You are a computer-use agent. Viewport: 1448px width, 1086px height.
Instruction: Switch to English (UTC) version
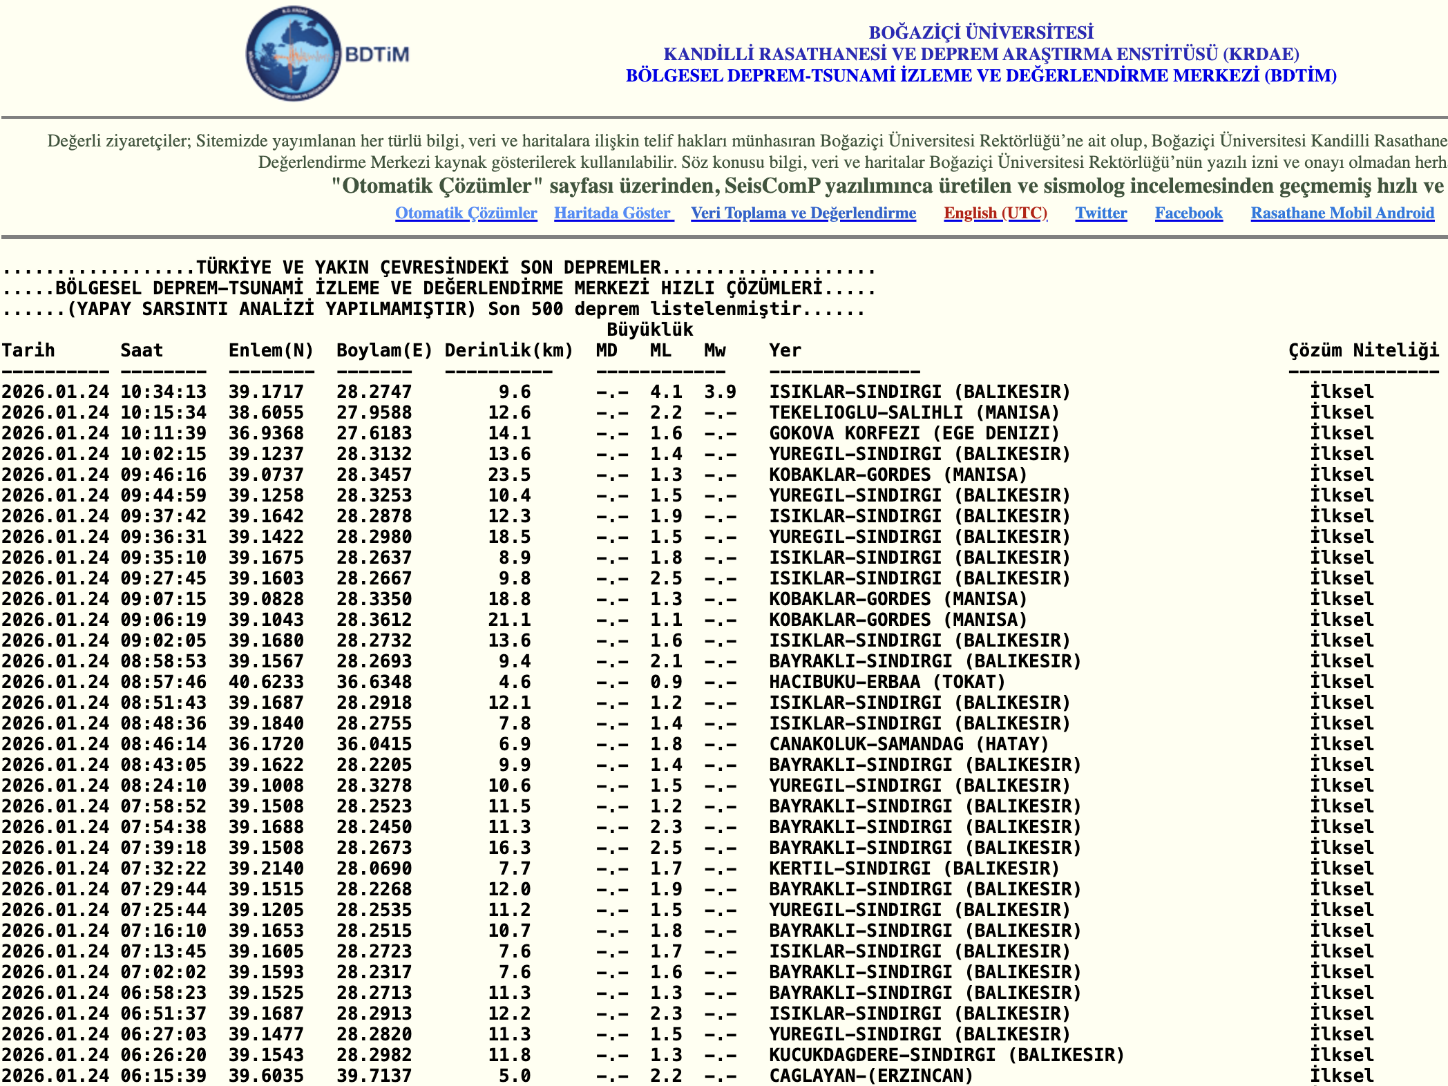995,213
